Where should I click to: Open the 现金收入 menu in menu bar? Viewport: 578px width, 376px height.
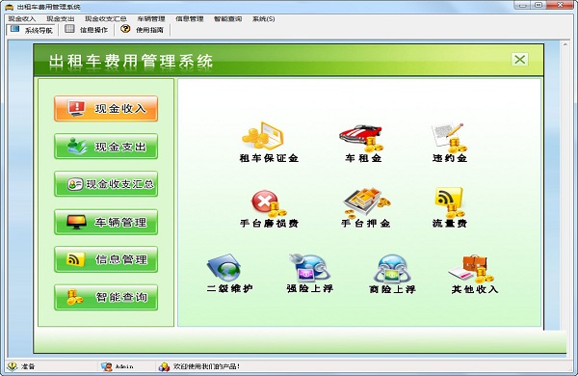pyautogui.click(x=22, y=19)
